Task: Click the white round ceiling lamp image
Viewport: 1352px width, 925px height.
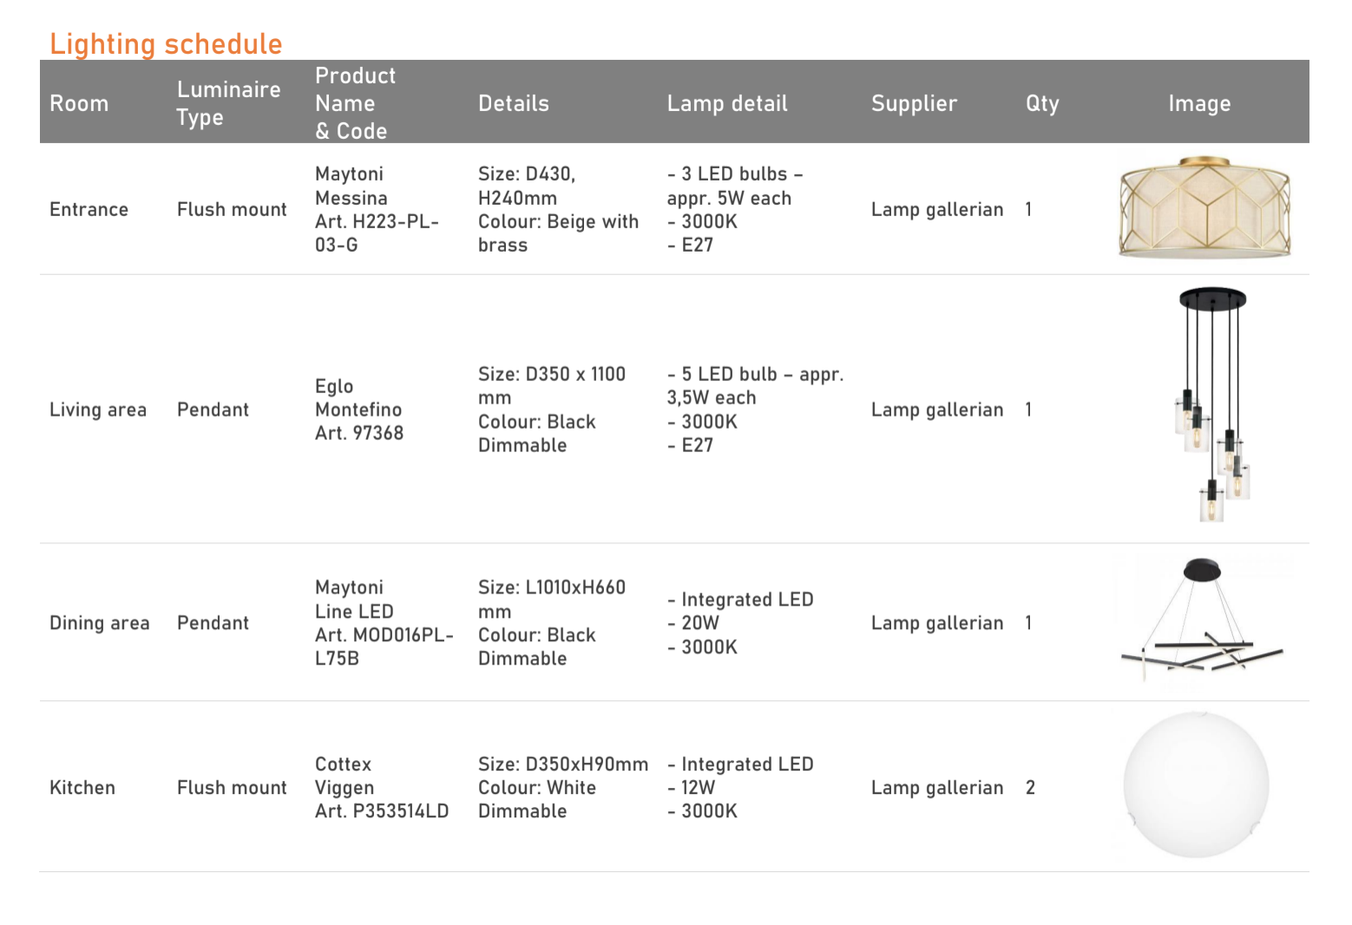Action: (1196, 785)
